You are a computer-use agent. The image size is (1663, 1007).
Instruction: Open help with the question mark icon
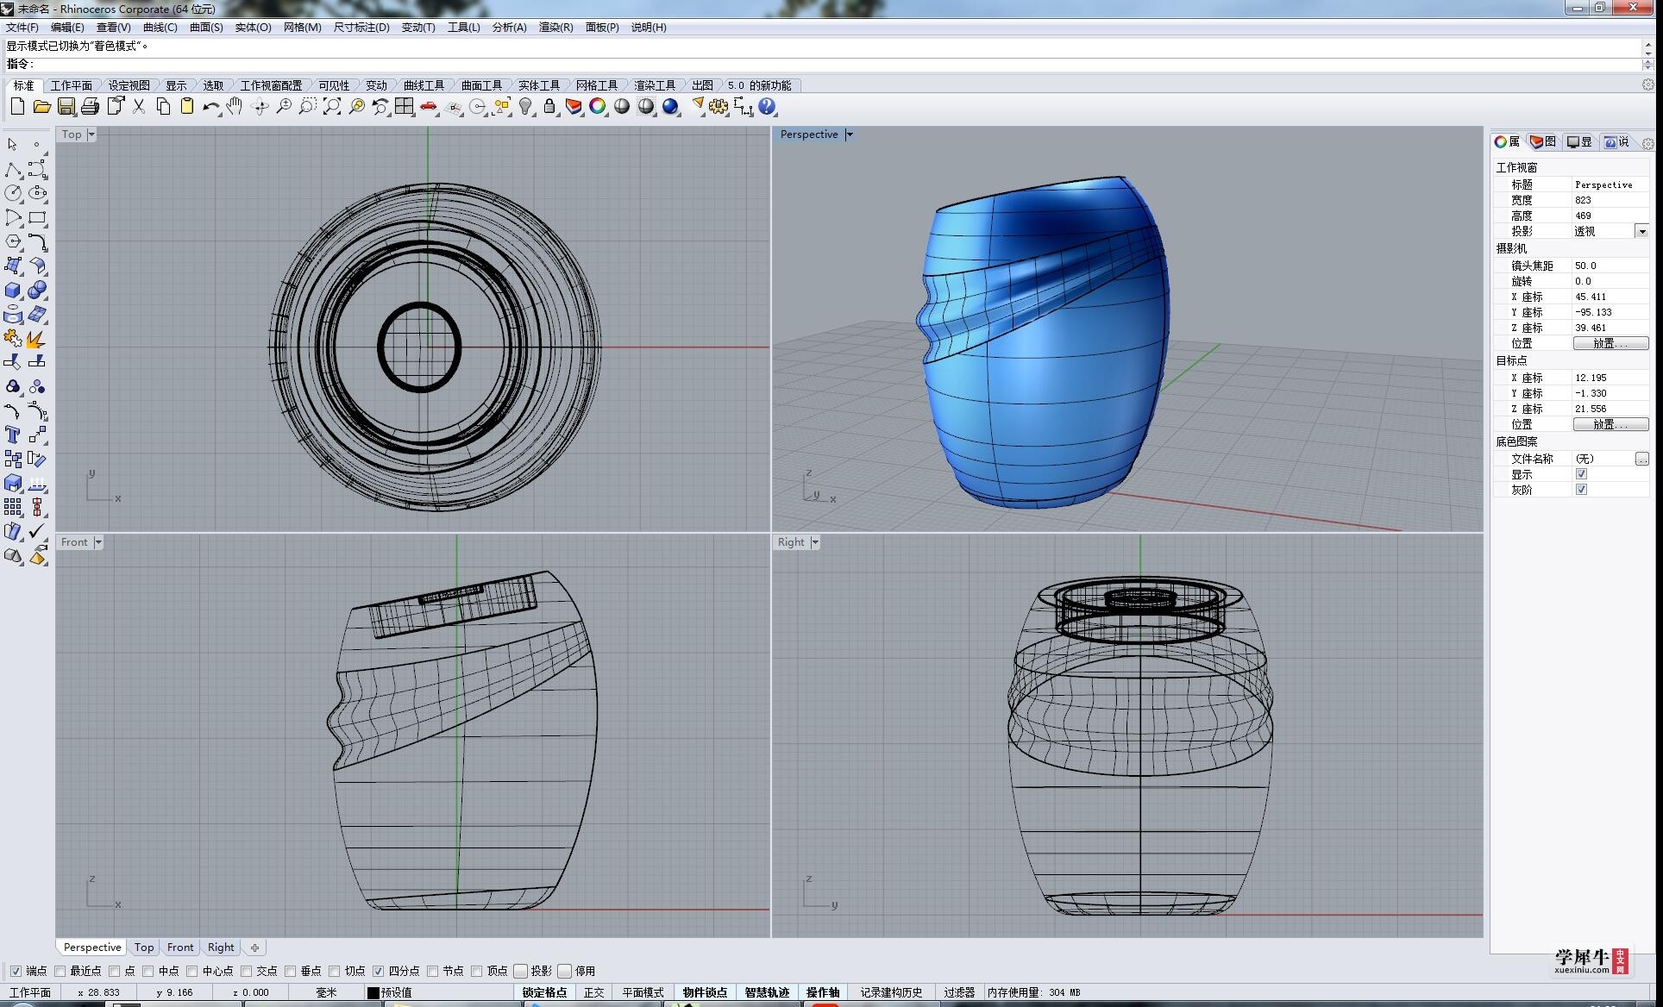point(767,107)
